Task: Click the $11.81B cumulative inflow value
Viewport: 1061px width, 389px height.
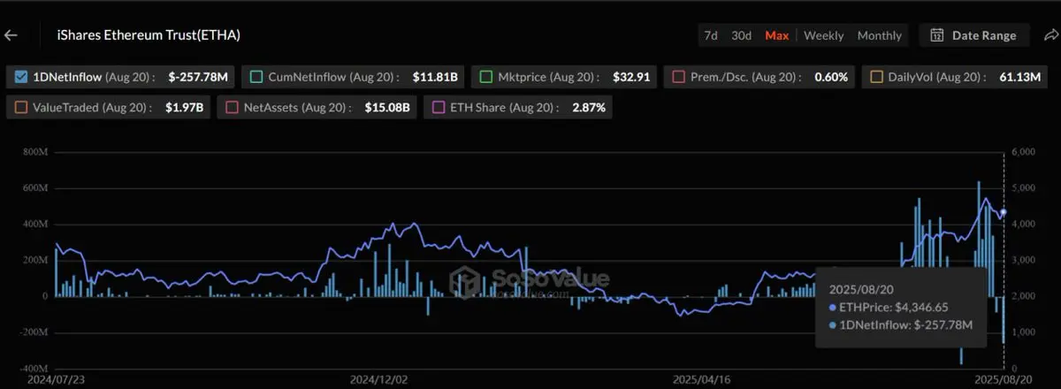Action: 435,78
